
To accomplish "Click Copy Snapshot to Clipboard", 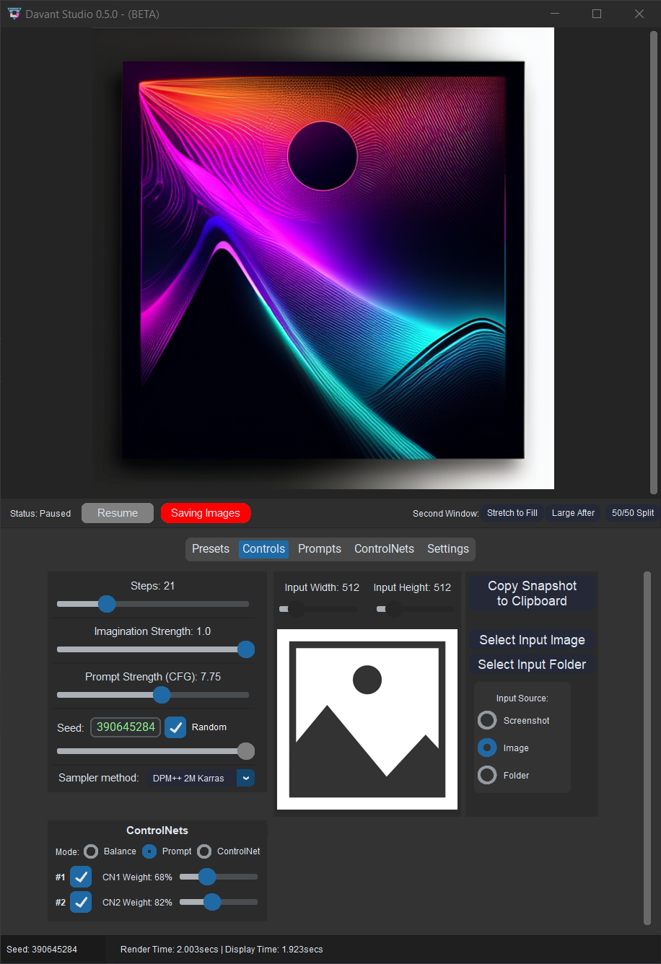I will tap(532, 593).
